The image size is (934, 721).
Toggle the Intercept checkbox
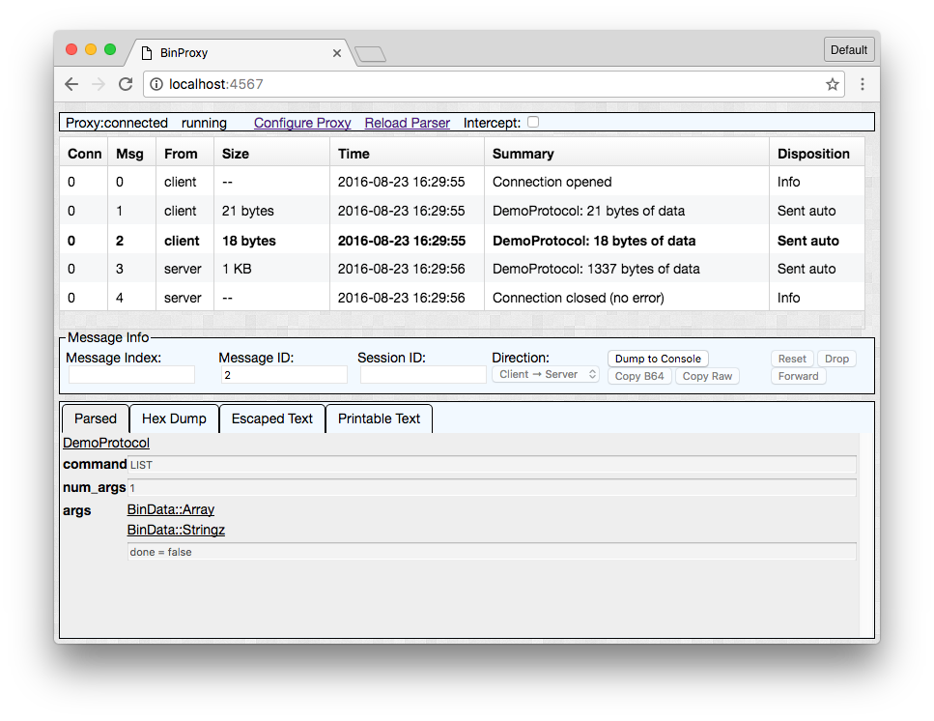(x=533, y=122)
